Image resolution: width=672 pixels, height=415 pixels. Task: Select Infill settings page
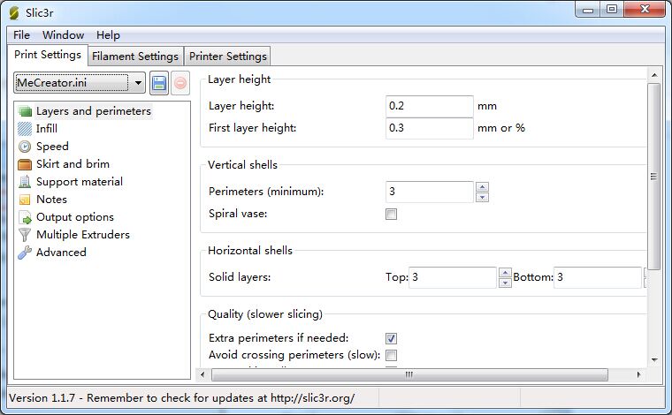[x=47, y=129]
